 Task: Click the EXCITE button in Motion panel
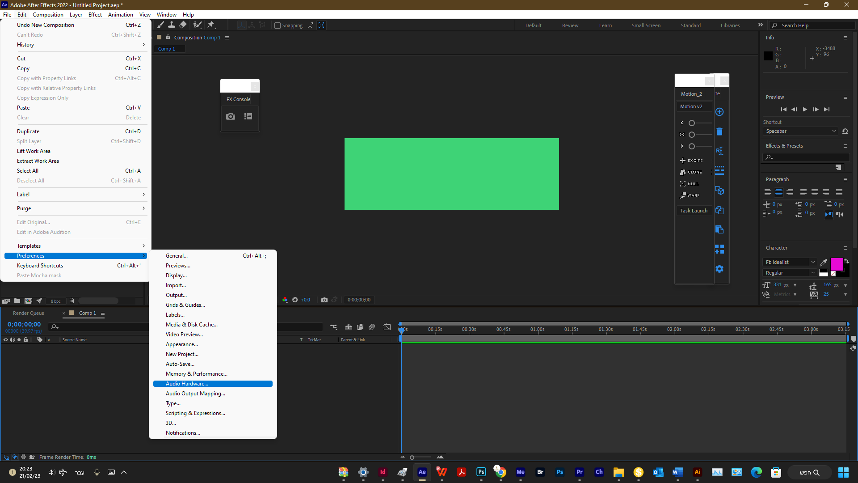[692, 161]
